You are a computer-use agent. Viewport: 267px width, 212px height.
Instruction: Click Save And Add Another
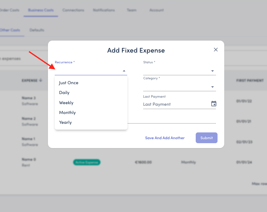point(165,138)
